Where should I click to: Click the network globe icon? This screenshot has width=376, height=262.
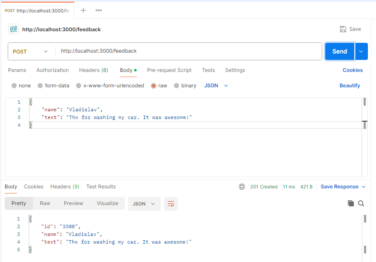pos(242,187)
